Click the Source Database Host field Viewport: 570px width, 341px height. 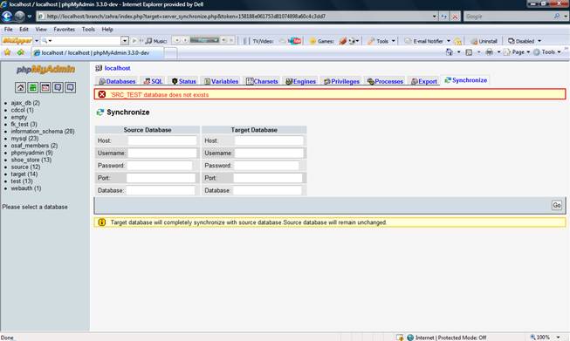[162, 140]
